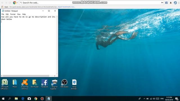Screen dimensions: 180x101
Task: Click the blue circular arrow extension icon
Action: tap(175, 3)
